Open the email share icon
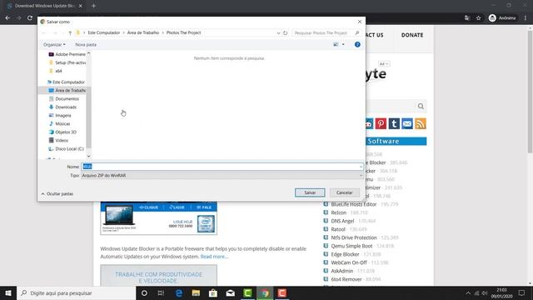The image size is (533, 300). click(407, 123)
